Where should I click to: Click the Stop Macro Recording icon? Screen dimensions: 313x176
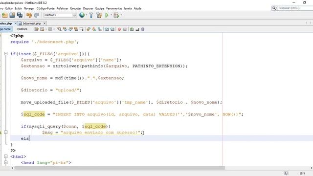coord(125,29)
